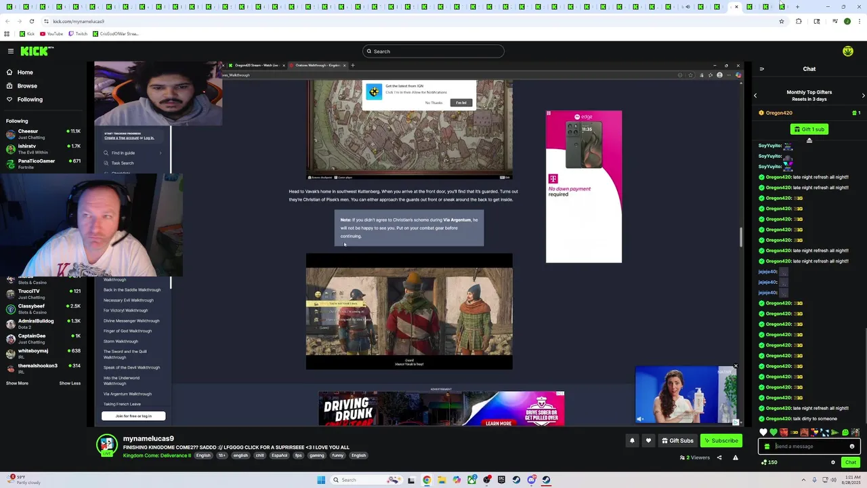Open the Following page in the sidebar

click(x=30, y=99)
